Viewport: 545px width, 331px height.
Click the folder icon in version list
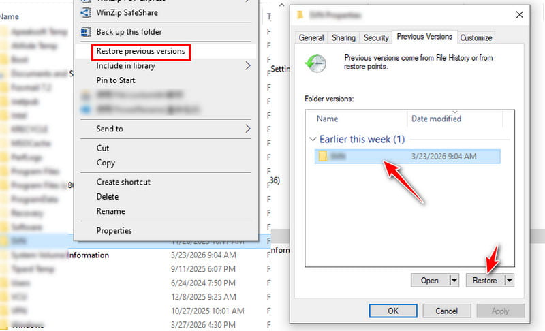tap(323, 156)
